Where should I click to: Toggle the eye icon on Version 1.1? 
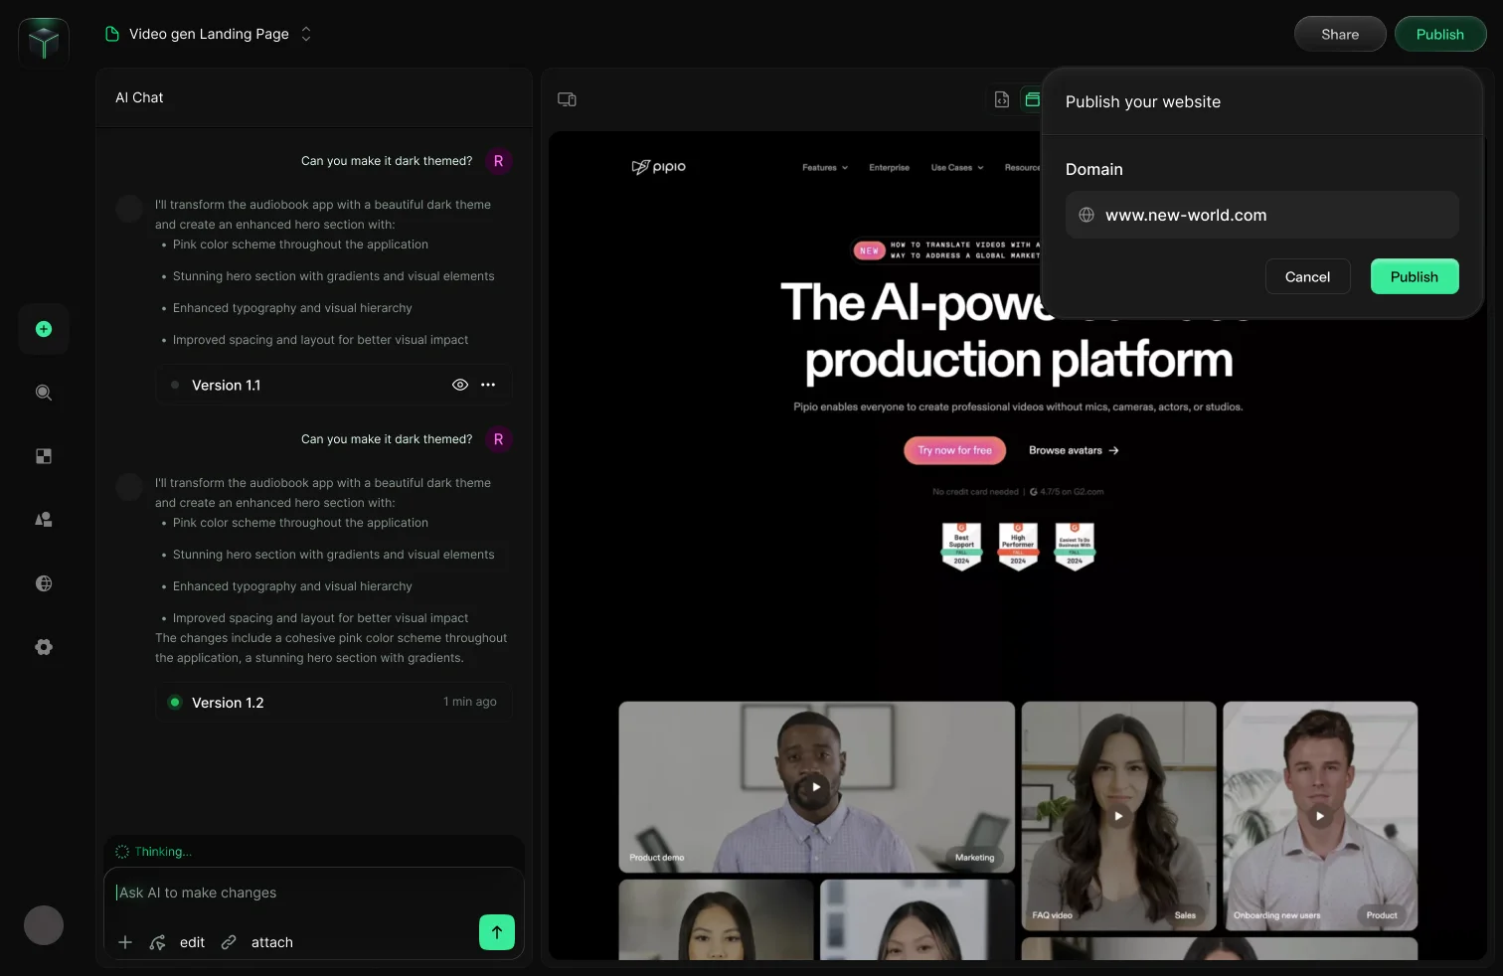pos(460,385)
